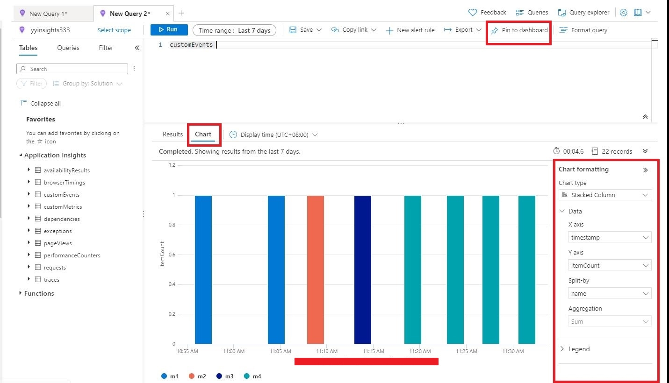Toggle the m1 legend series
Image resolution: width=669 pixels, height=383 pixels.
coord(169,376)
